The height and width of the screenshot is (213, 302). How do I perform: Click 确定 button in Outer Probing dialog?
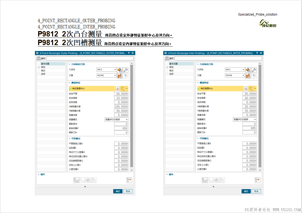118,191
